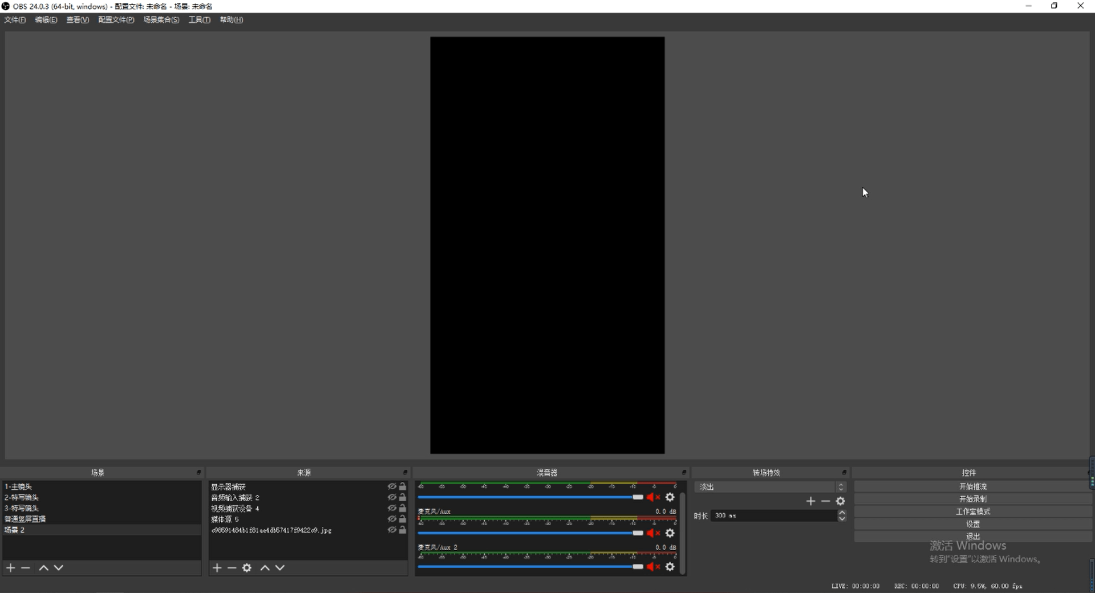Open the 配置文件(P) menu
Image resolution: width=1095 pixels, height=593 pixels.
point(116,20)
